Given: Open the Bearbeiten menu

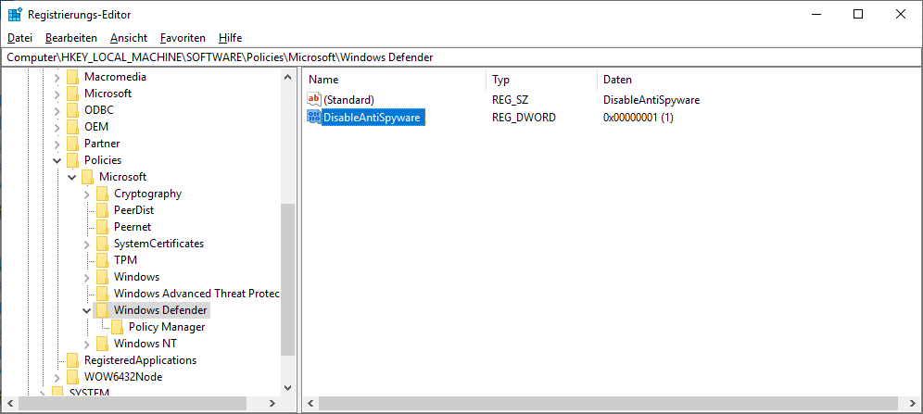Looking at the screenshot, I should 71,38.
